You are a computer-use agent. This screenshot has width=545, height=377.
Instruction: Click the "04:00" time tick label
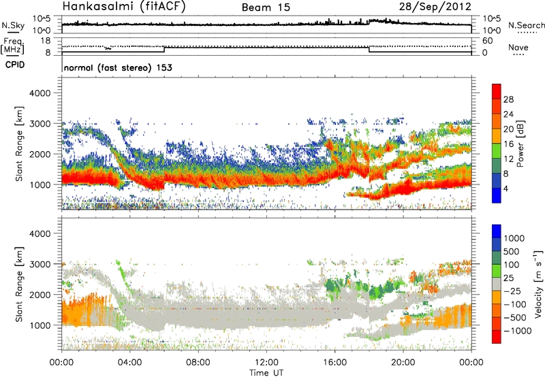pos(129,363)
